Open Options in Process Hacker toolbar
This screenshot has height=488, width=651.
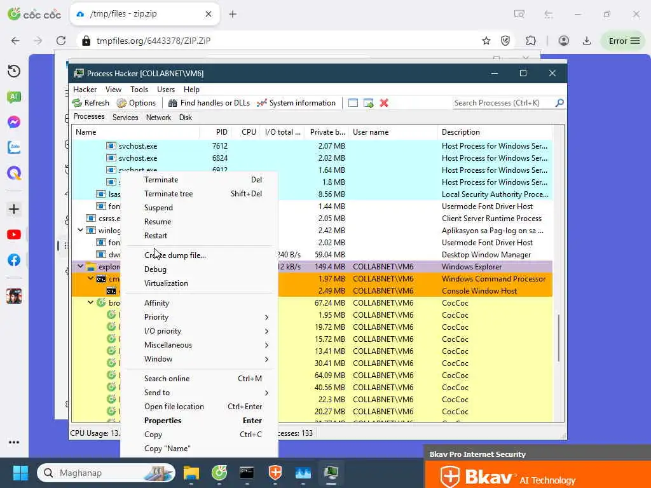[x=136, y=103]
